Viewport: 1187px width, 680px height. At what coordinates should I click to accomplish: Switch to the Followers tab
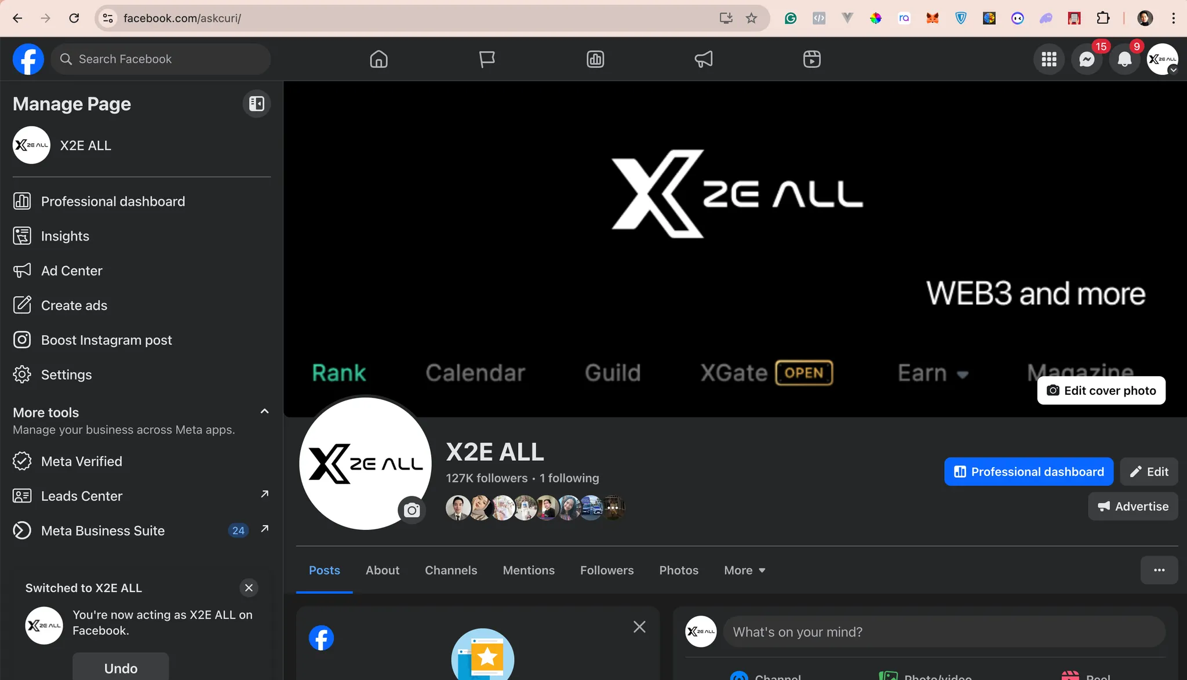click(x=606, y=570)
